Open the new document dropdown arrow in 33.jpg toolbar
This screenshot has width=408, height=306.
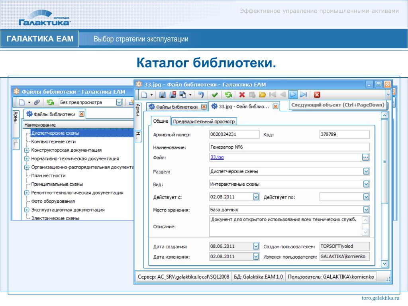point(151,95)
